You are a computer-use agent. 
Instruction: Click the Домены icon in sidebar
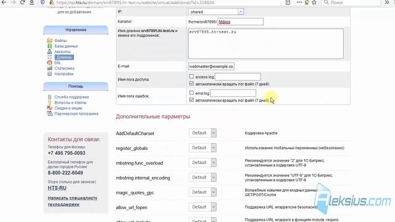49,57
